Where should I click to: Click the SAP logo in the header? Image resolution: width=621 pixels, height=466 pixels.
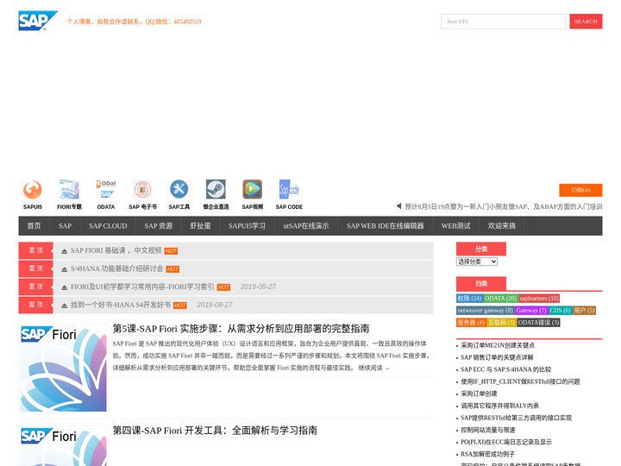pos(38,21)
